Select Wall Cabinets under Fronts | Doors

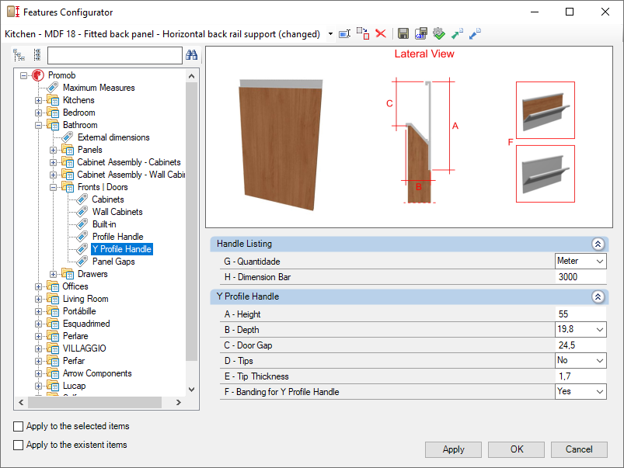click(x=117, y=212)
